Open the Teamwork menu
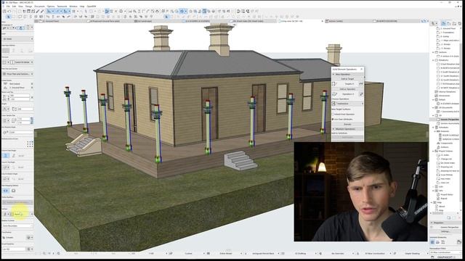Viewport: 465px width, 261px height. click(x=62, y=7)
